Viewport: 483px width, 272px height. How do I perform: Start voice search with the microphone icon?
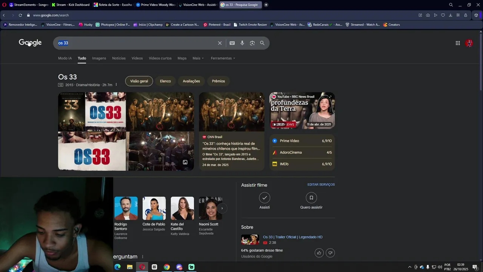coord(242,43)
